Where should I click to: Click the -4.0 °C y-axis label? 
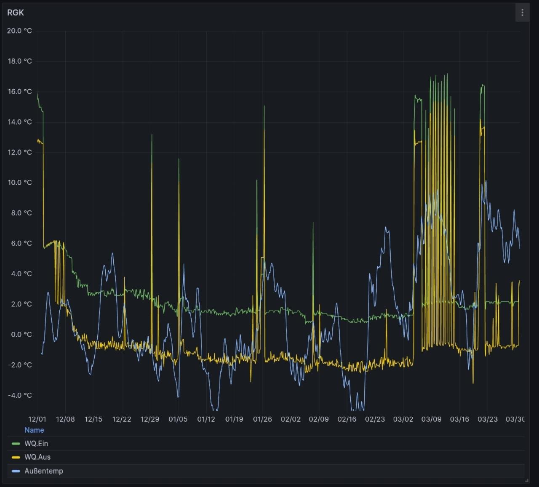click(20, 395)
